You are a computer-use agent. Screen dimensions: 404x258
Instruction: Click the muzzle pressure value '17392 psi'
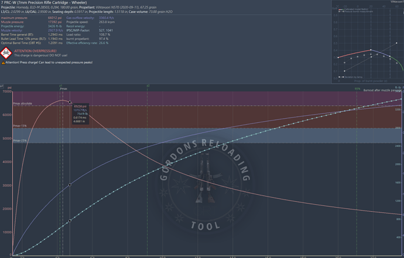[54, 22]
